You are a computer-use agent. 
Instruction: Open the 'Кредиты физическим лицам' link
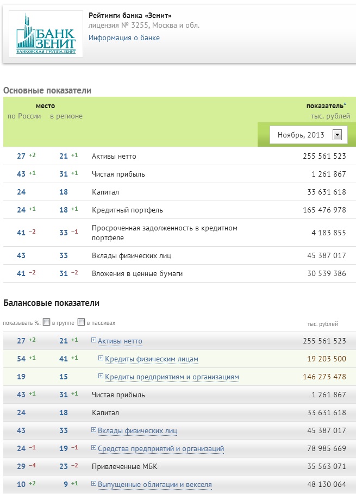(152, 359)
